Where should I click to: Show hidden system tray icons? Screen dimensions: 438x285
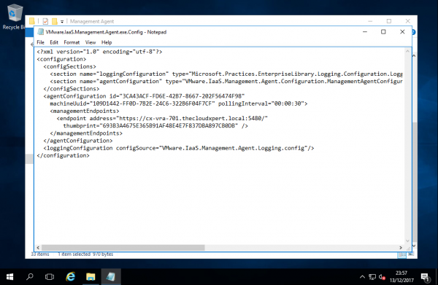click(362, 277)
